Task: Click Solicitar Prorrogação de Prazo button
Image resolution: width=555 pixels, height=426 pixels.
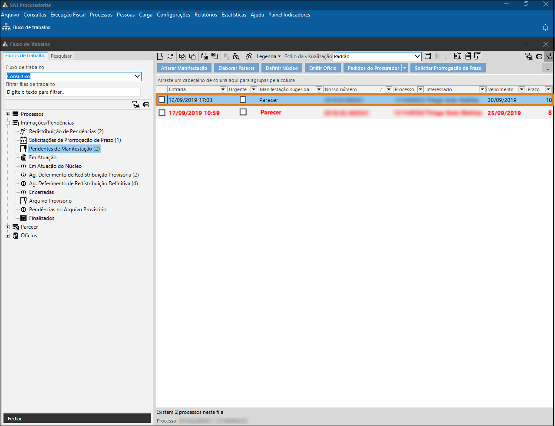Action: 448,68
